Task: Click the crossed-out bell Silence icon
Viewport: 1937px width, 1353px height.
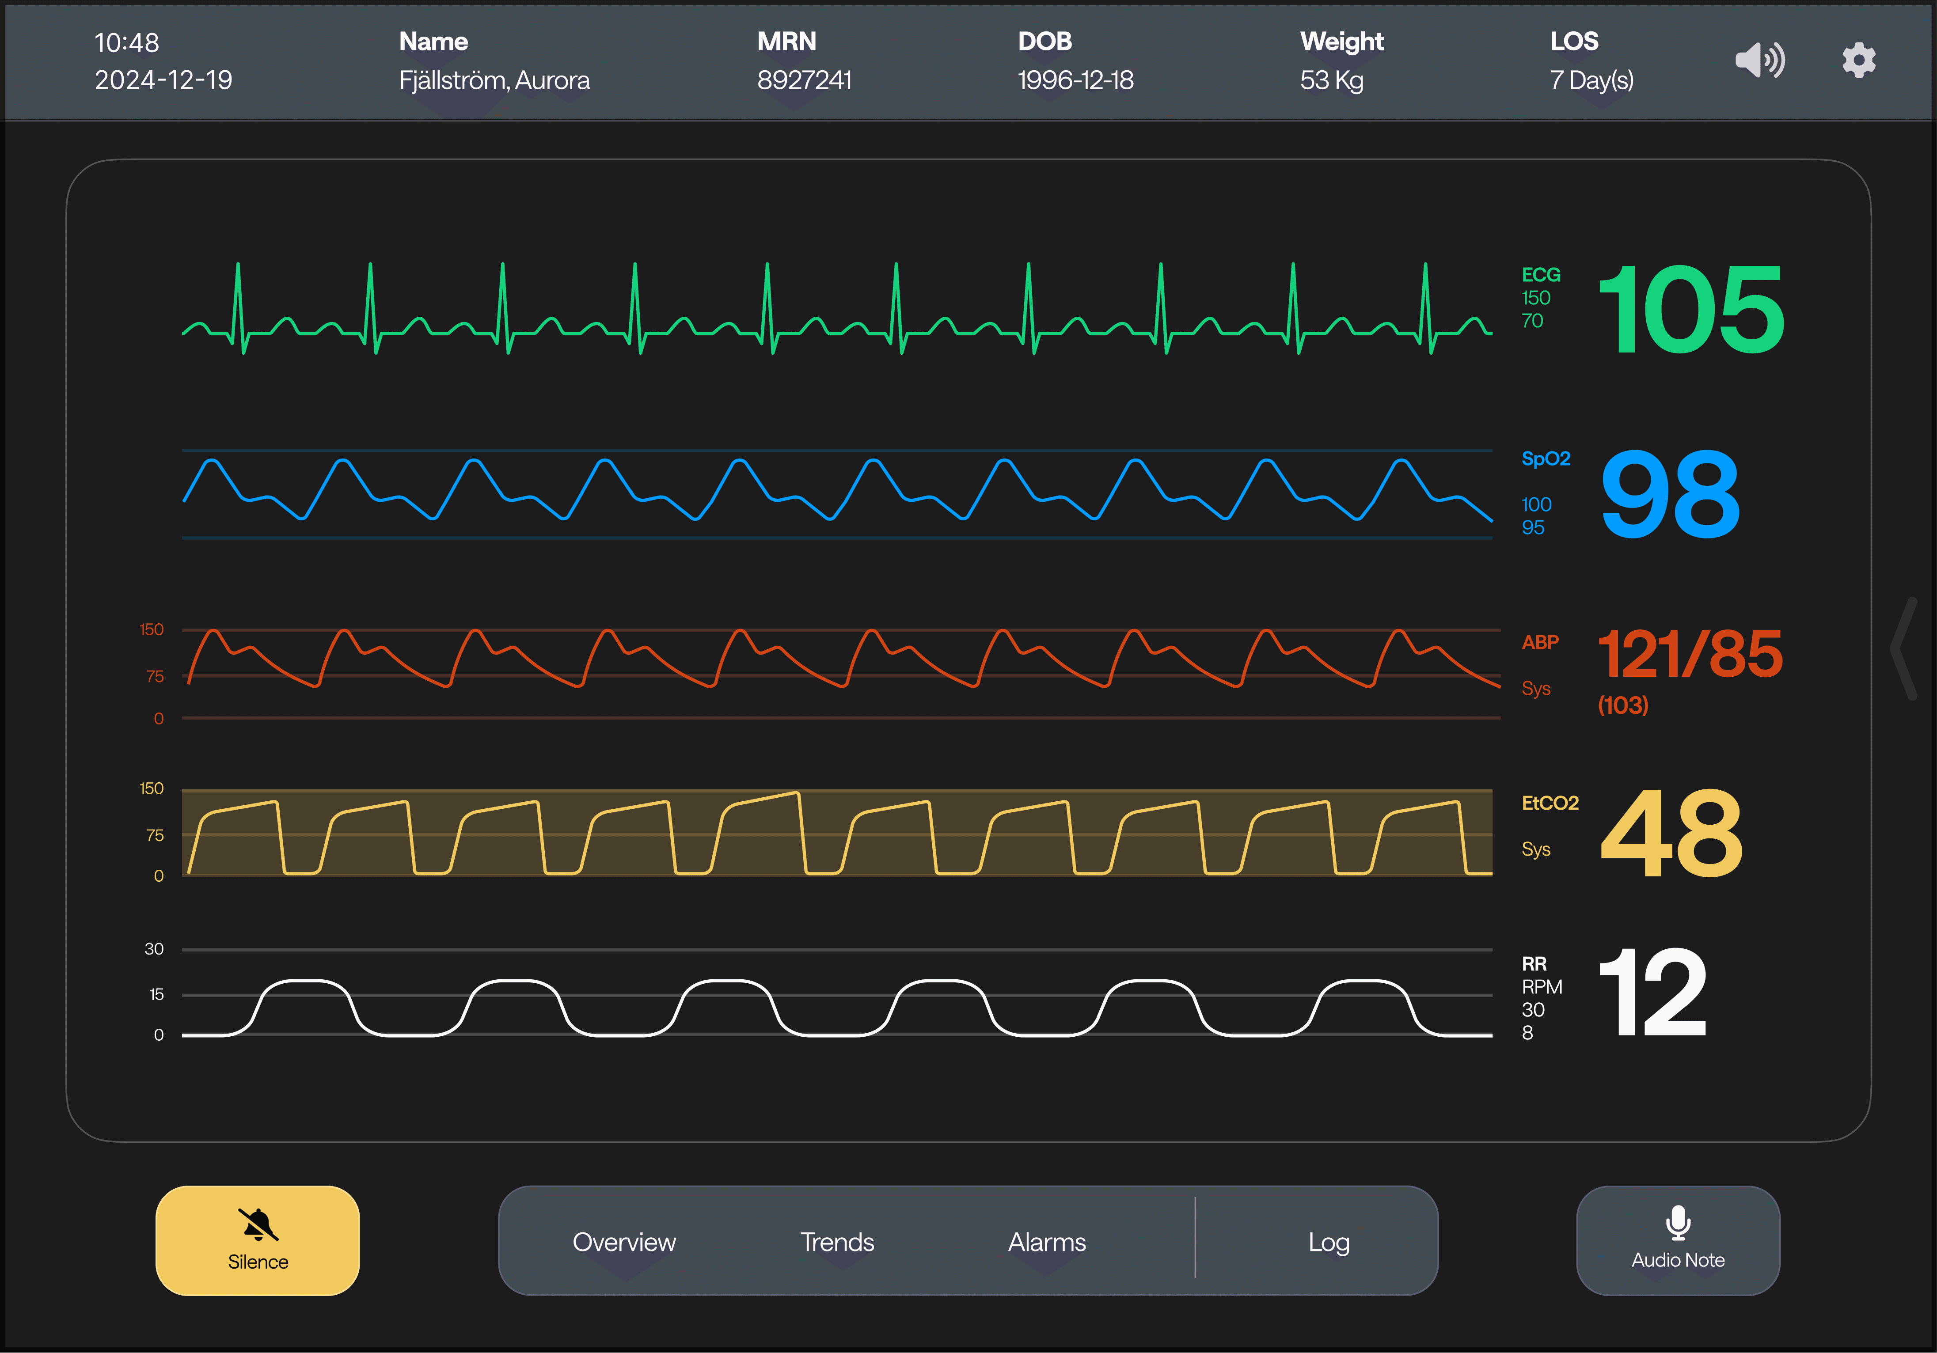Action: 257,1224
